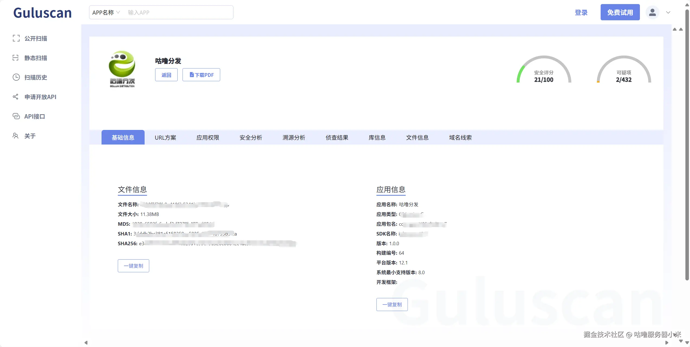Open the 安全分析 tab
Image resolution: width=690 pixels, height=347 pixels.
click(251, 138)
